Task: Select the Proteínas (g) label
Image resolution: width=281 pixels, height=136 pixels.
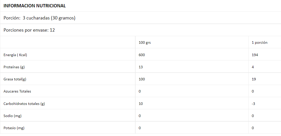Action: tap(14, 67)
